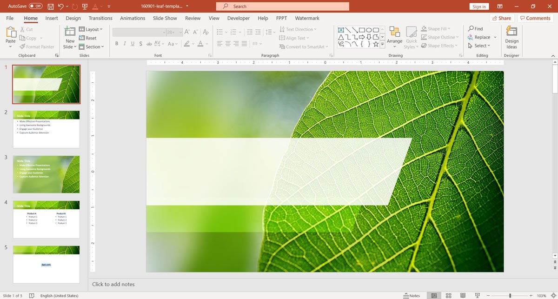Viewport: 558px width, 299px height.
Task: Toggle the AutoSave switch
Action: pos(35,7)
